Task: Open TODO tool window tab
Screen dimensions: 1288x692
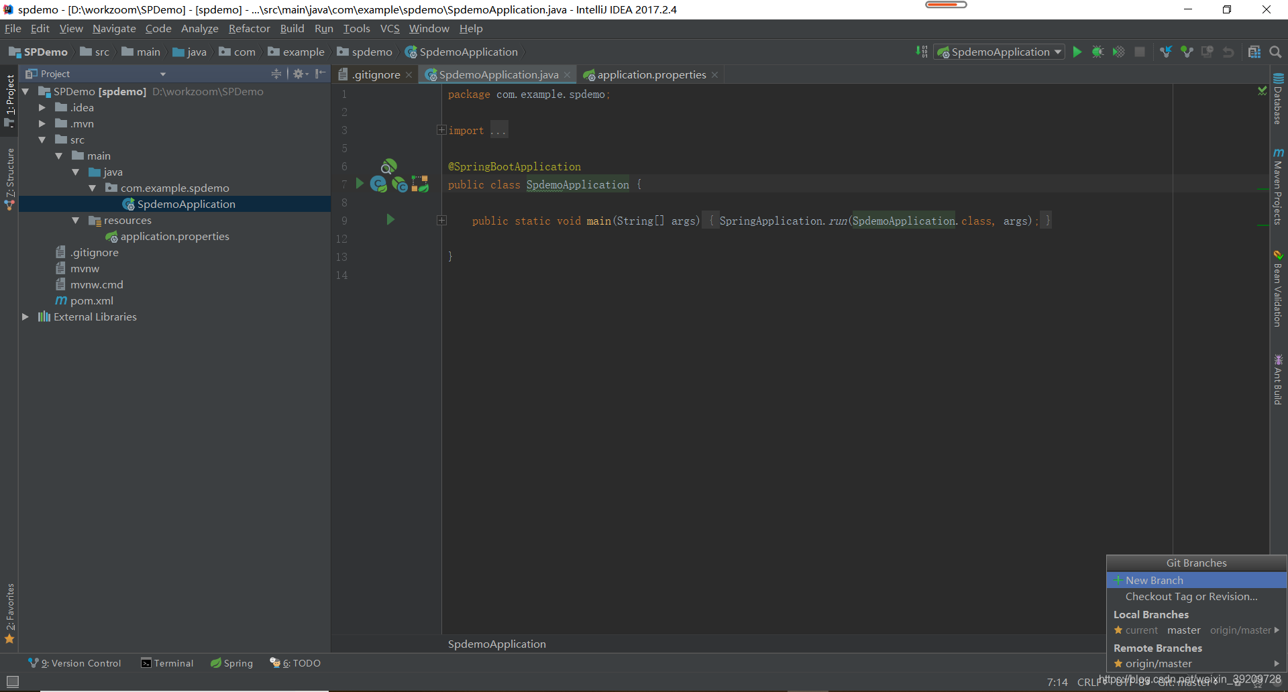Action: pyautogui.click(x=295, y=663)
